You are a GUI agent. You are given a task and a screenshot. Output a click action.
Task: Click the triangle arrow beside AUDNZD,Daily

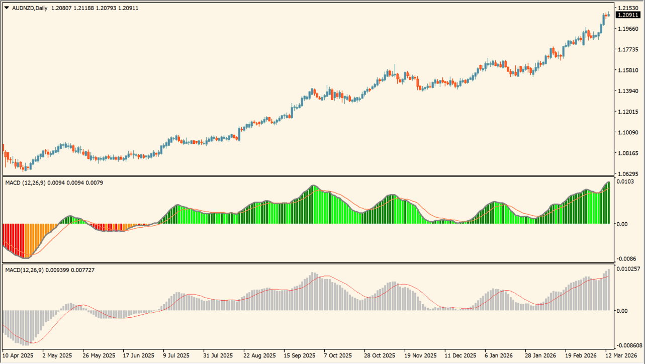(7, 8)
